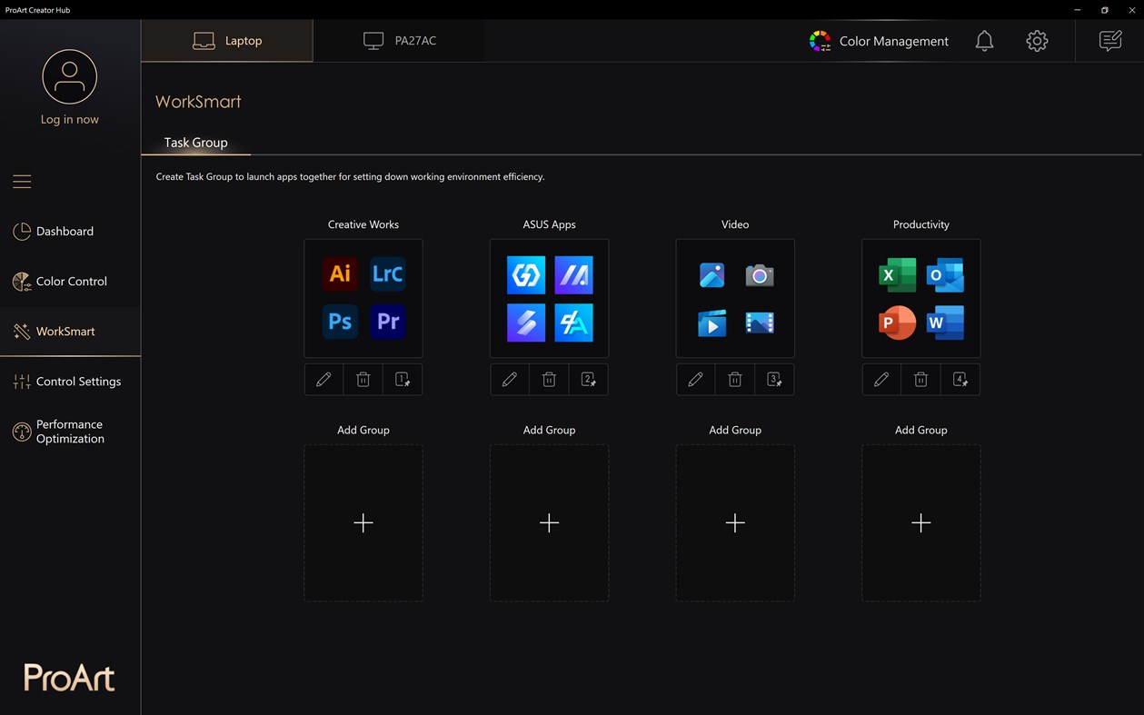Click the Excel icon in Productivity group
The image size is (1144, 715).
tap(897, 274)
